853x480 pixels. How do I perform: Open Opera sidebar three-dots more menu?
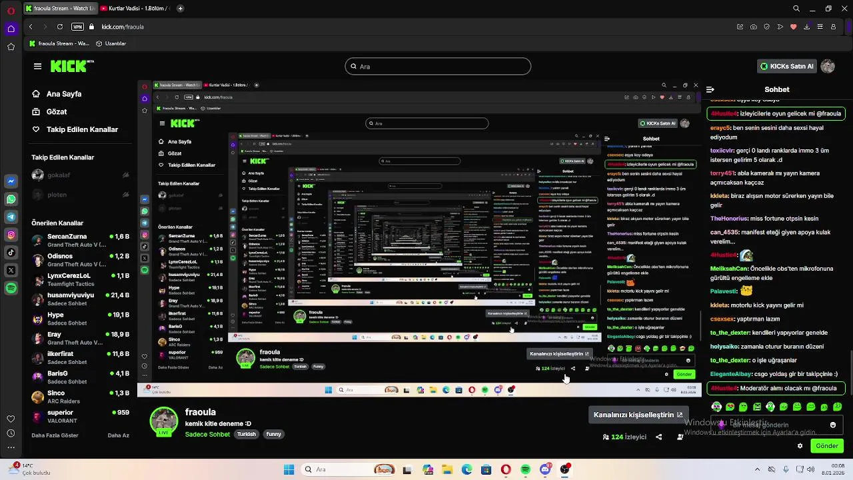coord(11,449)
